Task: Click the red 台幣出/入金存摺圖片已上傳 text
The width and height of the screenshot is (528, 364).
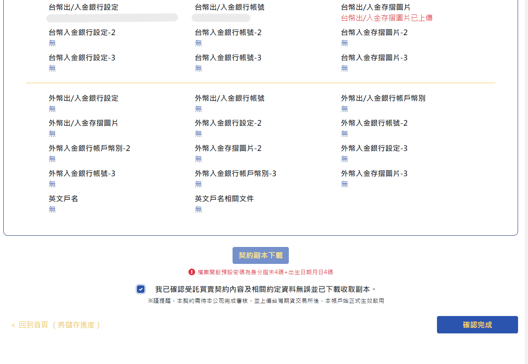Action: (x=386, y=18)
